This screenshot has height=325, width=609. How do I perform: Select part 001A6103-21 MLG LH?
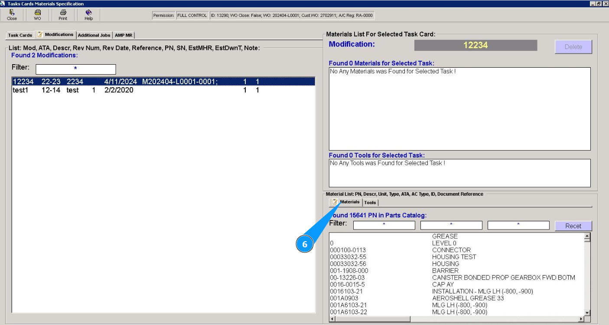pyautogui.click(x=456, y=305)
